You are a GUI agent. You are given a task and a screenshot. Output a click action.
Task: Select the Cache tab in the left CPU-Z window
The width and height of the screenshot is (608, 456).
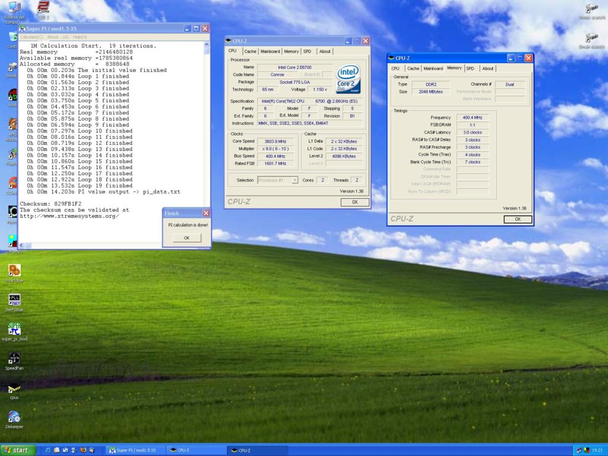click(250, 51)
